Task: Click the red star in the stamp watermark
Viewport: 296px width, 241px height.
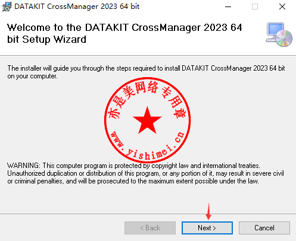Action: (x=147, y=120)
